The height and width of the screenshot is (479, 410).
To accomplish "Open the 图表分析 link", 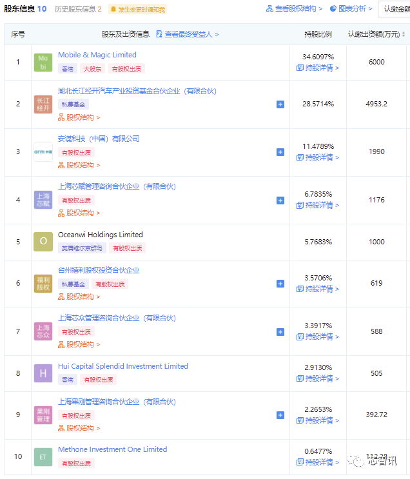I will tap(351, 9).
